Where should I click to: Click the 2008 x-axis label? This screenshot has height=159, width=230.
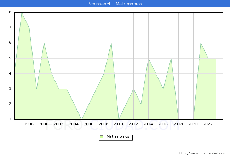tap(104, 124)
